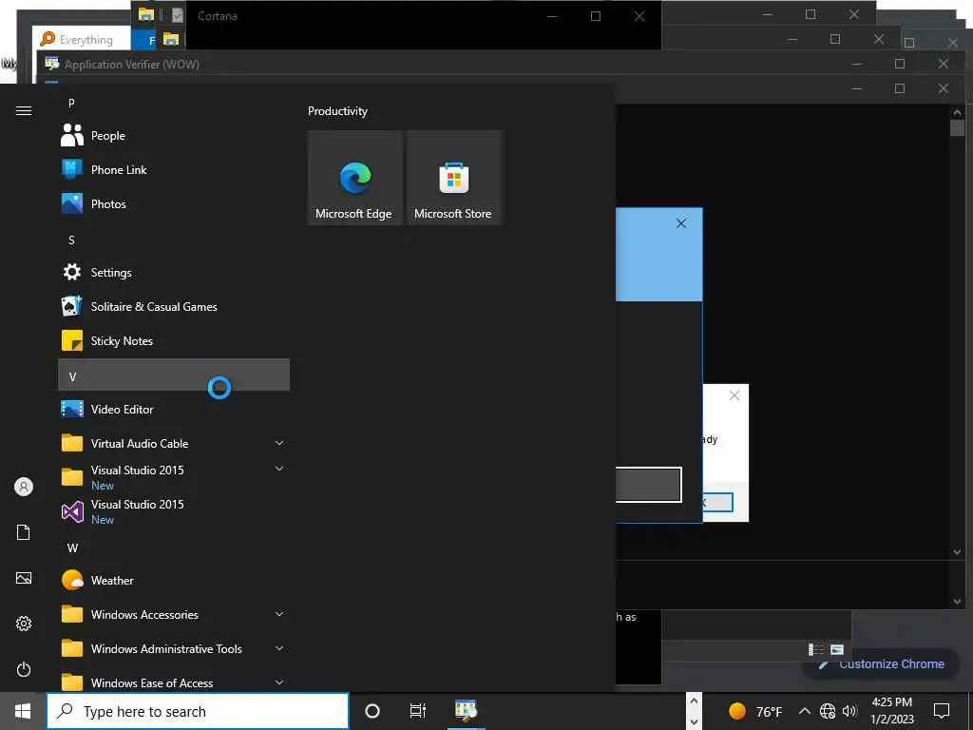Close the blue dialog behind Start menu

680,223
